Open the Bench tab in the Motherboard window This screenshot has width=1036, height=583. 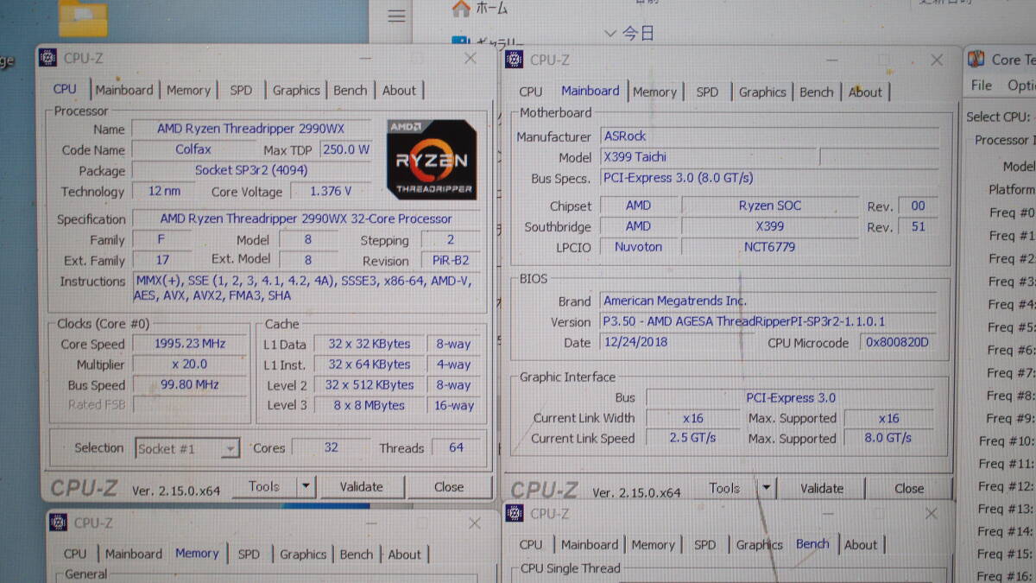[817, 92]
